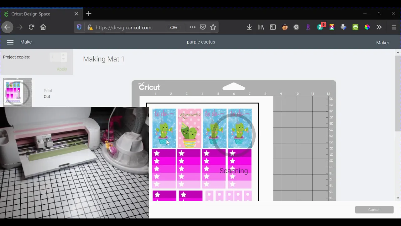This screenshot has height=226, width=401.
Task: Open the green printer extension
Action: pos(355,27)
